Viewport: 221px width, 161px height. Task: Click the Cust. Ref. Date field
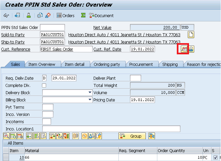point(142,49)
